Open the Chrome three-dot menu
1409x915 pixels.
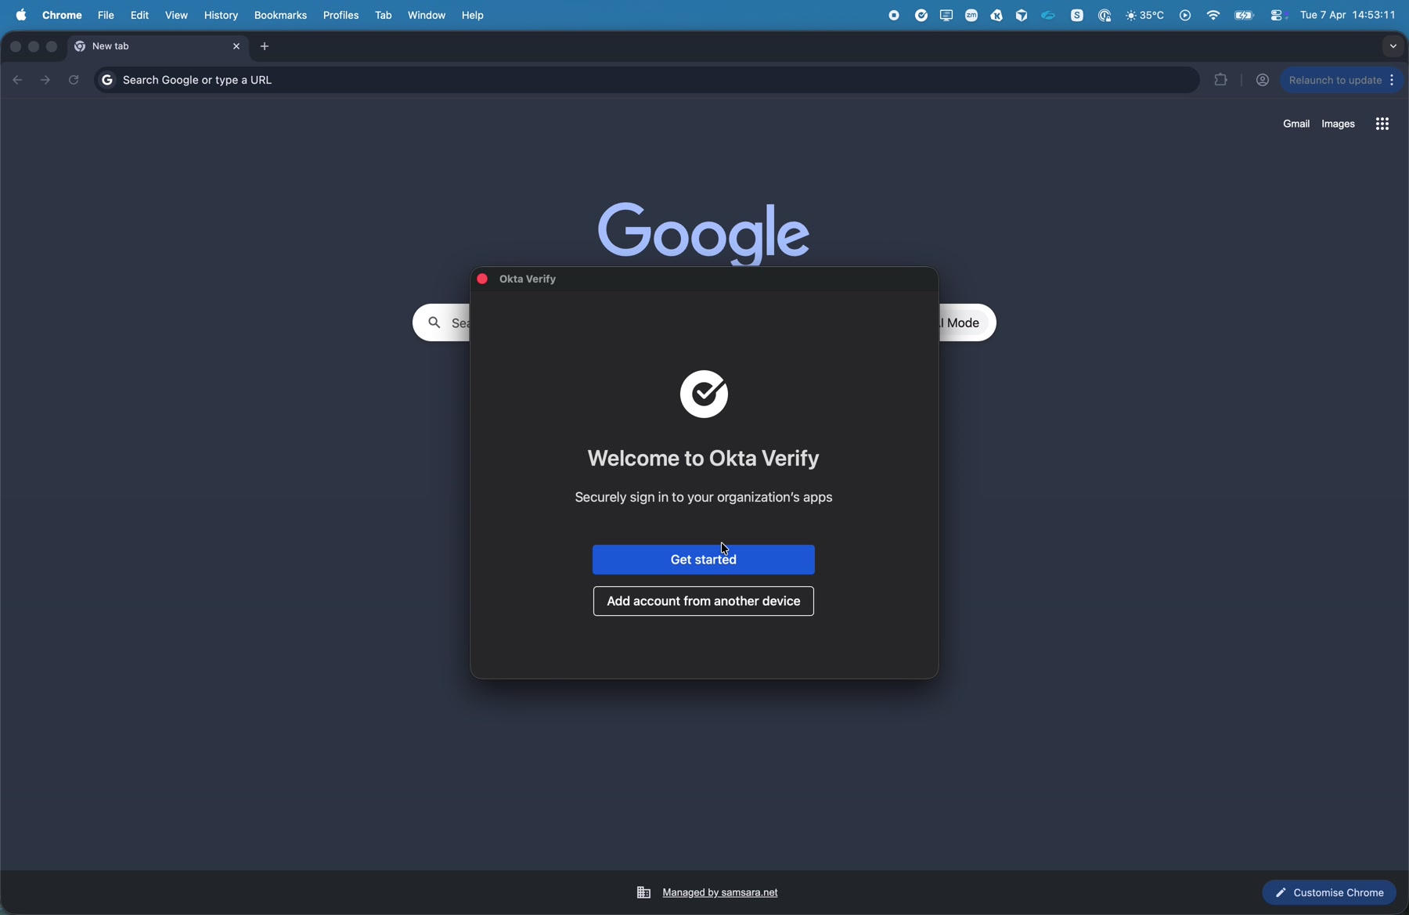1393,80
